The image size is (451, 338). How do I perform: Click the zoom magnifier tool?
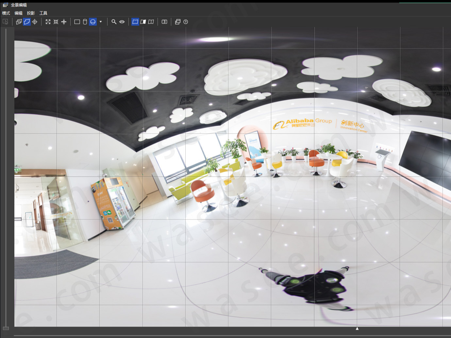pyautogui.click(x=113, y=22)
